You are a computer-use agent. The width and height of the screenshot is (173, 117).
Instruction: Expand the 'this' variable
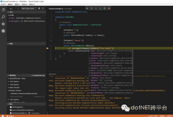[x=9, y=18]
